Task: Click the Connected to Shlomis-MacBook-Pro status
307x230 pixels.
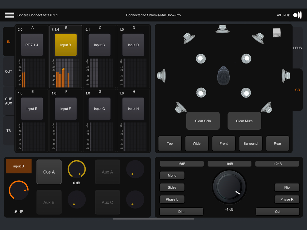Action: point(153,15)
